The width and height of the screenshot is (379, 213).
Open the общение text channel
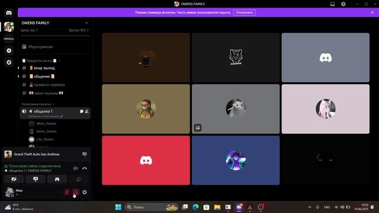point(55,76)
